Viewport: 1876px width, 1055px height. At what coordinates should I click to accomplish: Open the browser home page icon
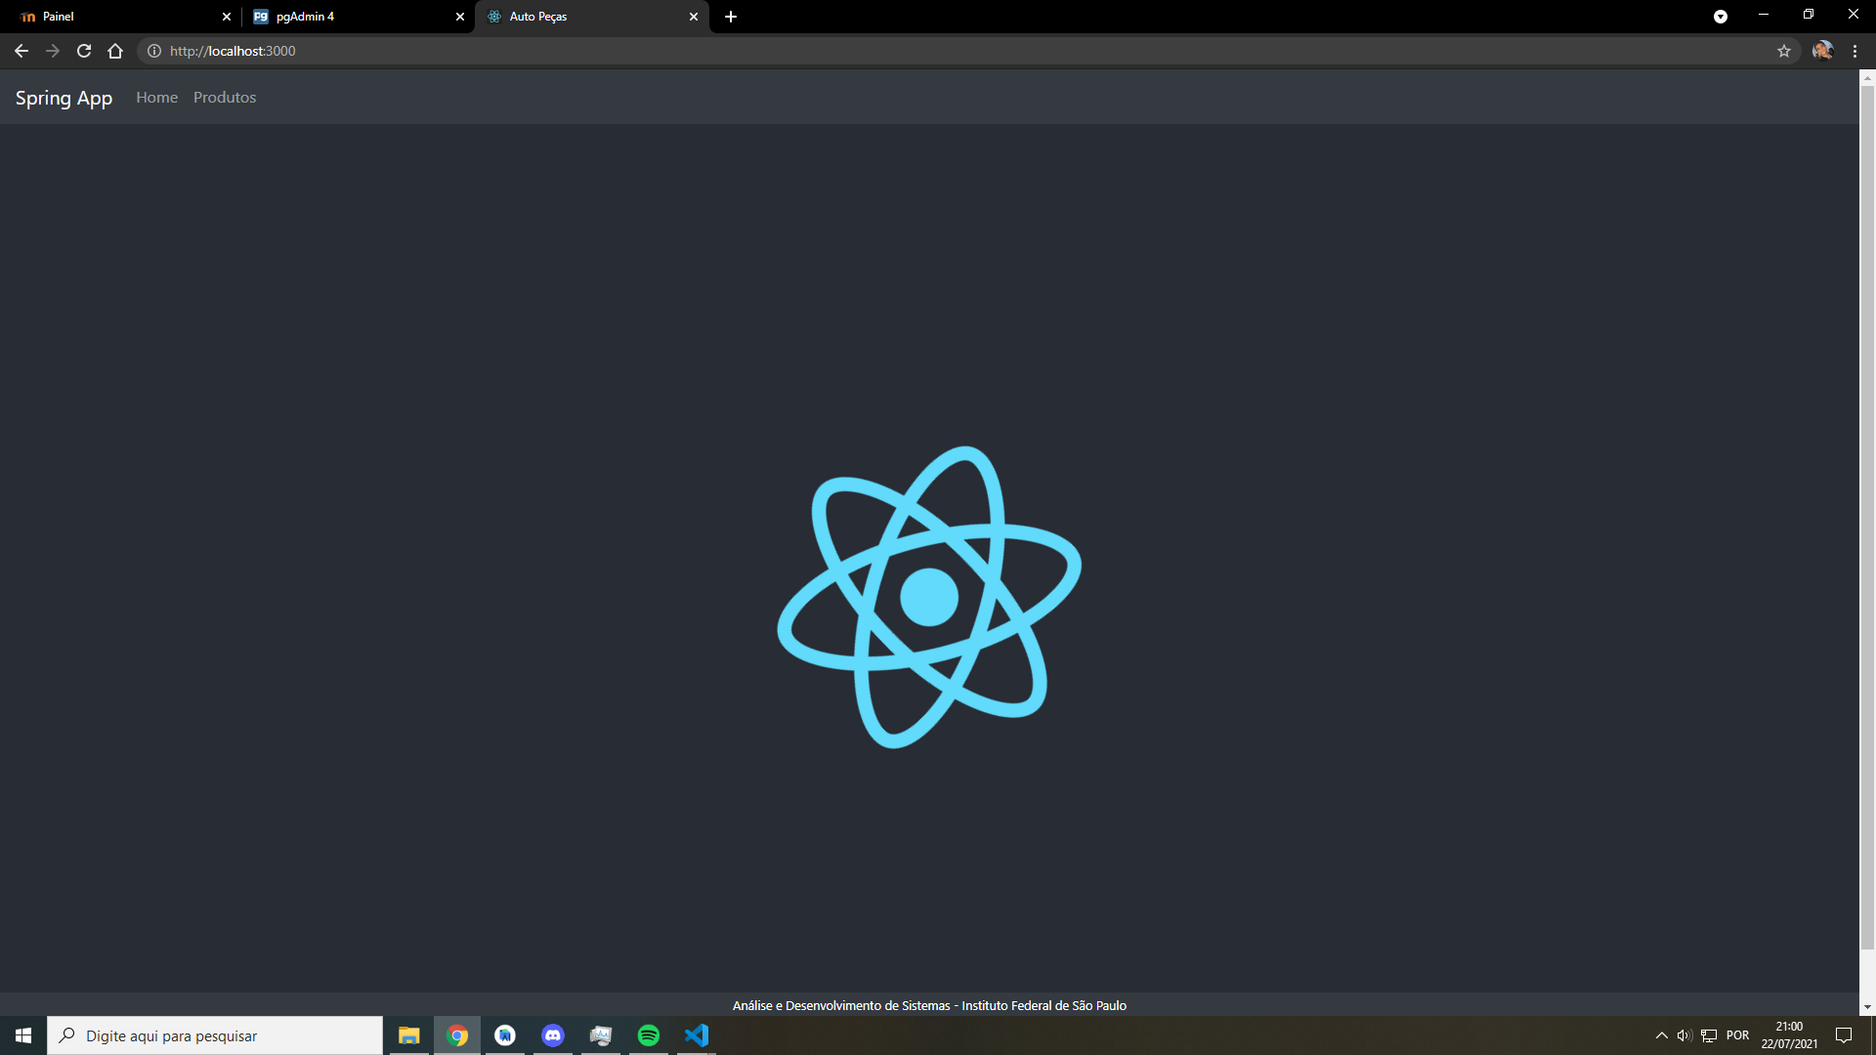115,51
